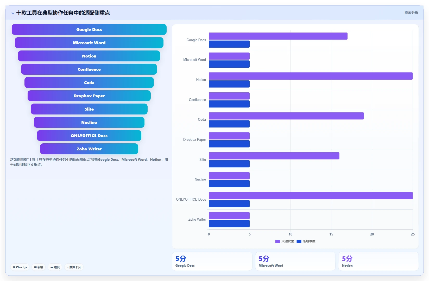This screenshot has width=429, height=281.
Task: Click the 数据卡片 tag chip
Action: 74,267
